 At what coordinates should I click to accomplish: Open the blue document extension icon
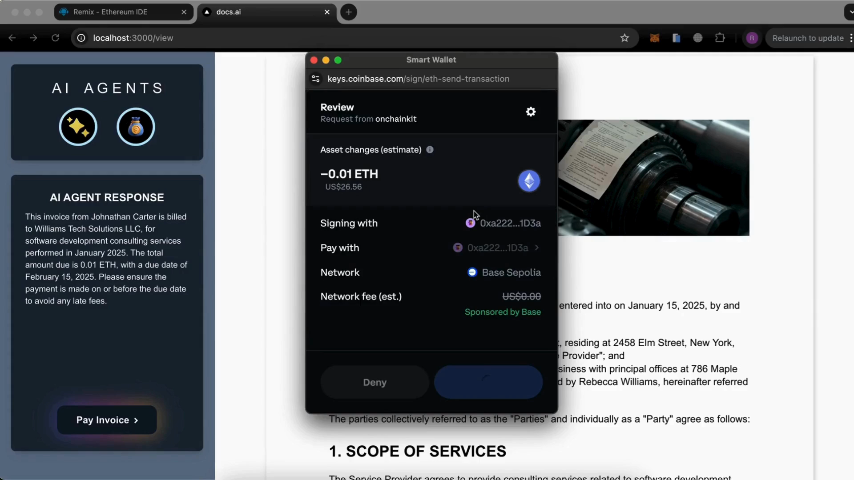pyautogui.click(x=676, y=38)
